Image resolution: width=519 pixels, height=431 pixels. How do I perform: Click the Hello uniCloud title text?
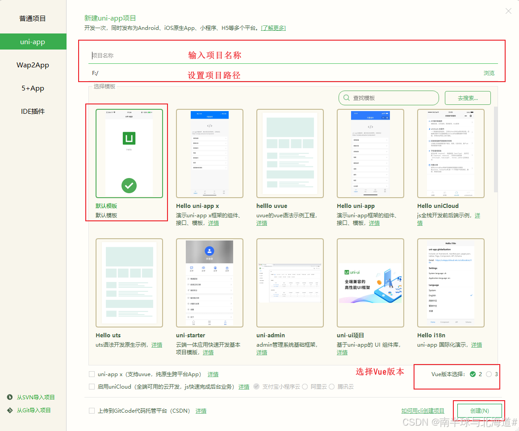tap(438, 206)
